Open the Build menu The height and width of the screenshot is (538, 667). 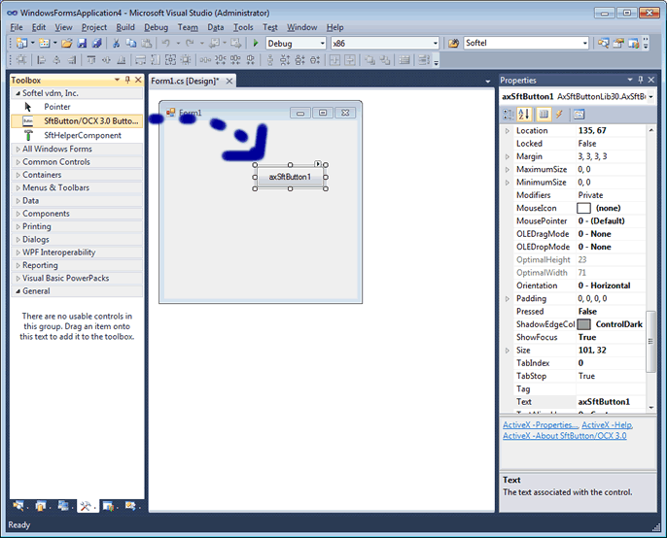[124, 27]
